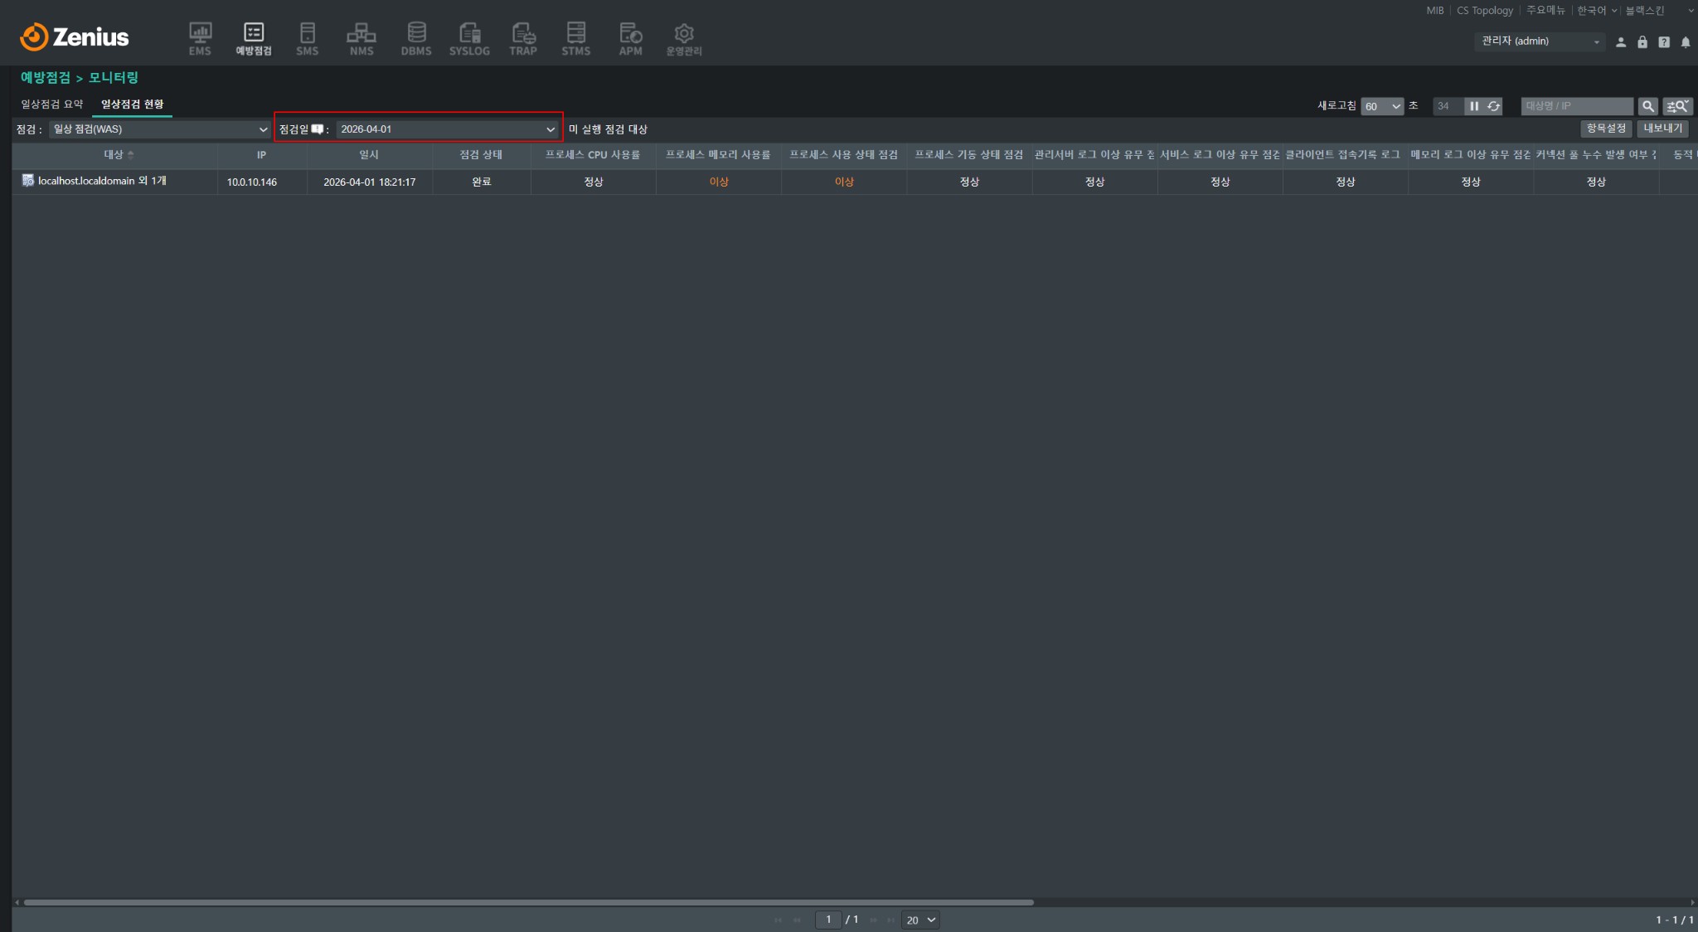Go to the NMS network module
The height and width of the screenshot is (932, 1698).
[361, 39]
